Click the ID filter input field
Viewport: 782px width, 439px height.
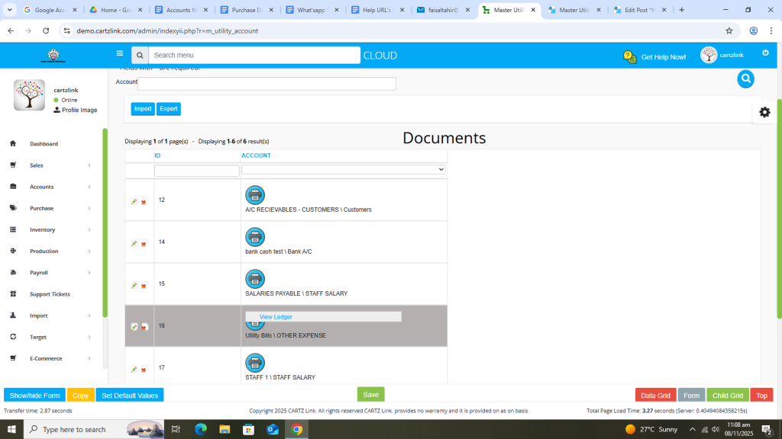click(197, 171)
